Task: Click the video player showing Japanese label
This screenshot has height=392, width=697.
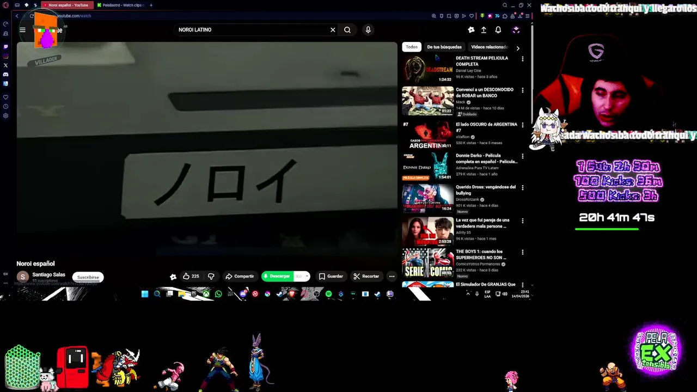Action: pos(207,149)
